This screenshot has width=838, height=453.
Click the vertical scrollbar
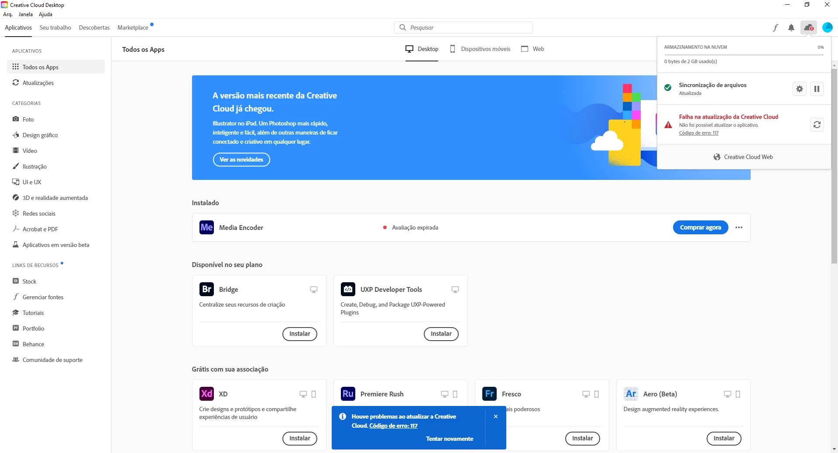(834, 166)
